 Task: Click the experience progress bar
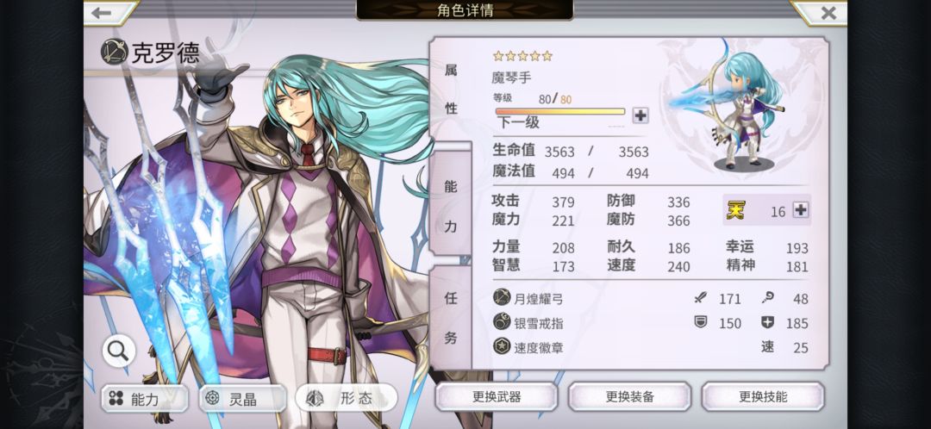(x=560, y=111)
